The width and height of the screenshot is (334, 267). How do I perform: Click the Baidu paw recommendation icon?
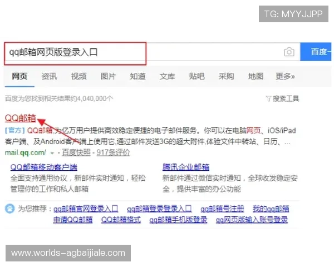(10, 209)
